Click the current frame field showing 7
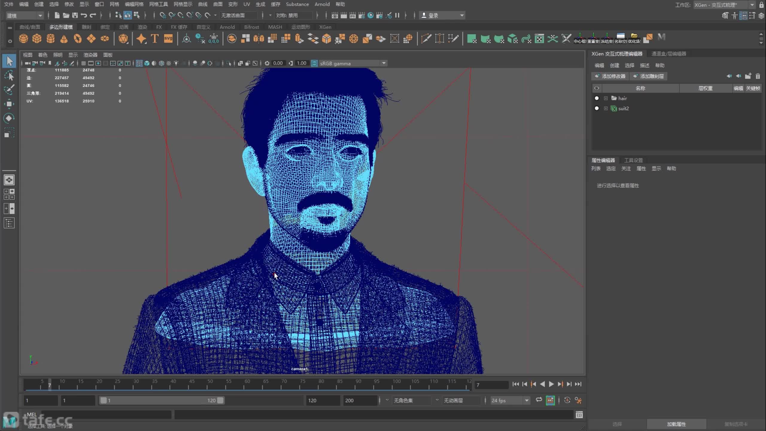This screenshot has height=431, width=766. pos(491,385)
